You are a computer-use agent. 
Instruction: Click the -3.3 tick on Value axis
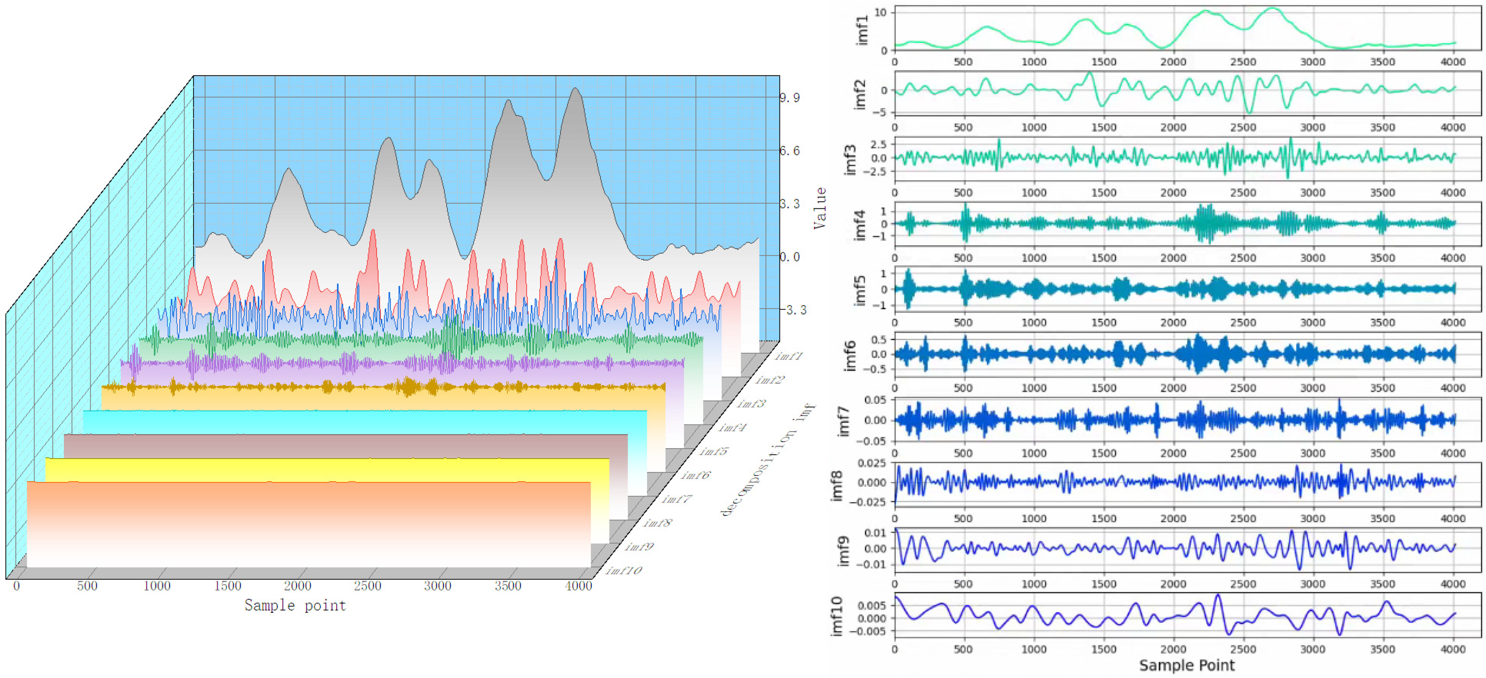point(794,310)
